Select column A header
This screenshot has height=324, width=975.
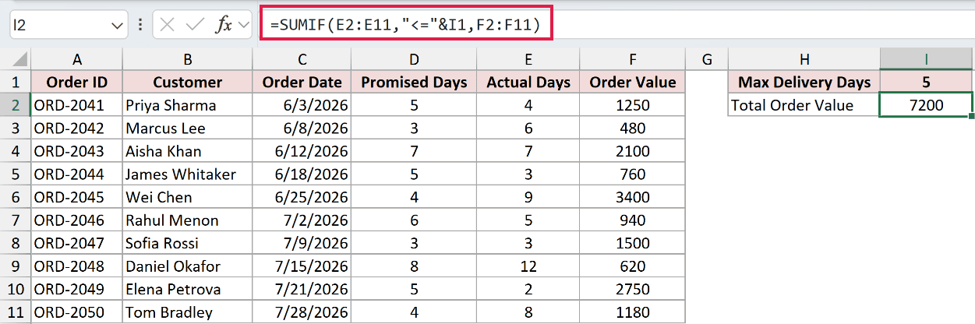[76, 58]
